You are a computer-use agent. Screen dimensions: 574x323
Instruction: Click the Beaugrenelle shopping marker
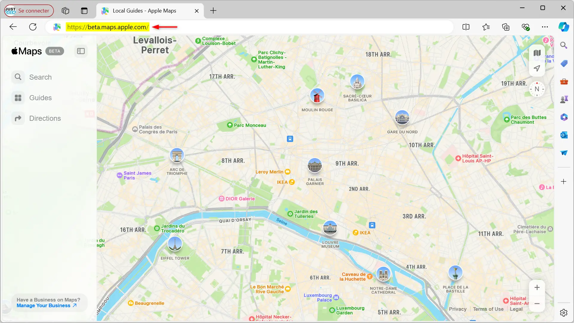click(131, 303)
